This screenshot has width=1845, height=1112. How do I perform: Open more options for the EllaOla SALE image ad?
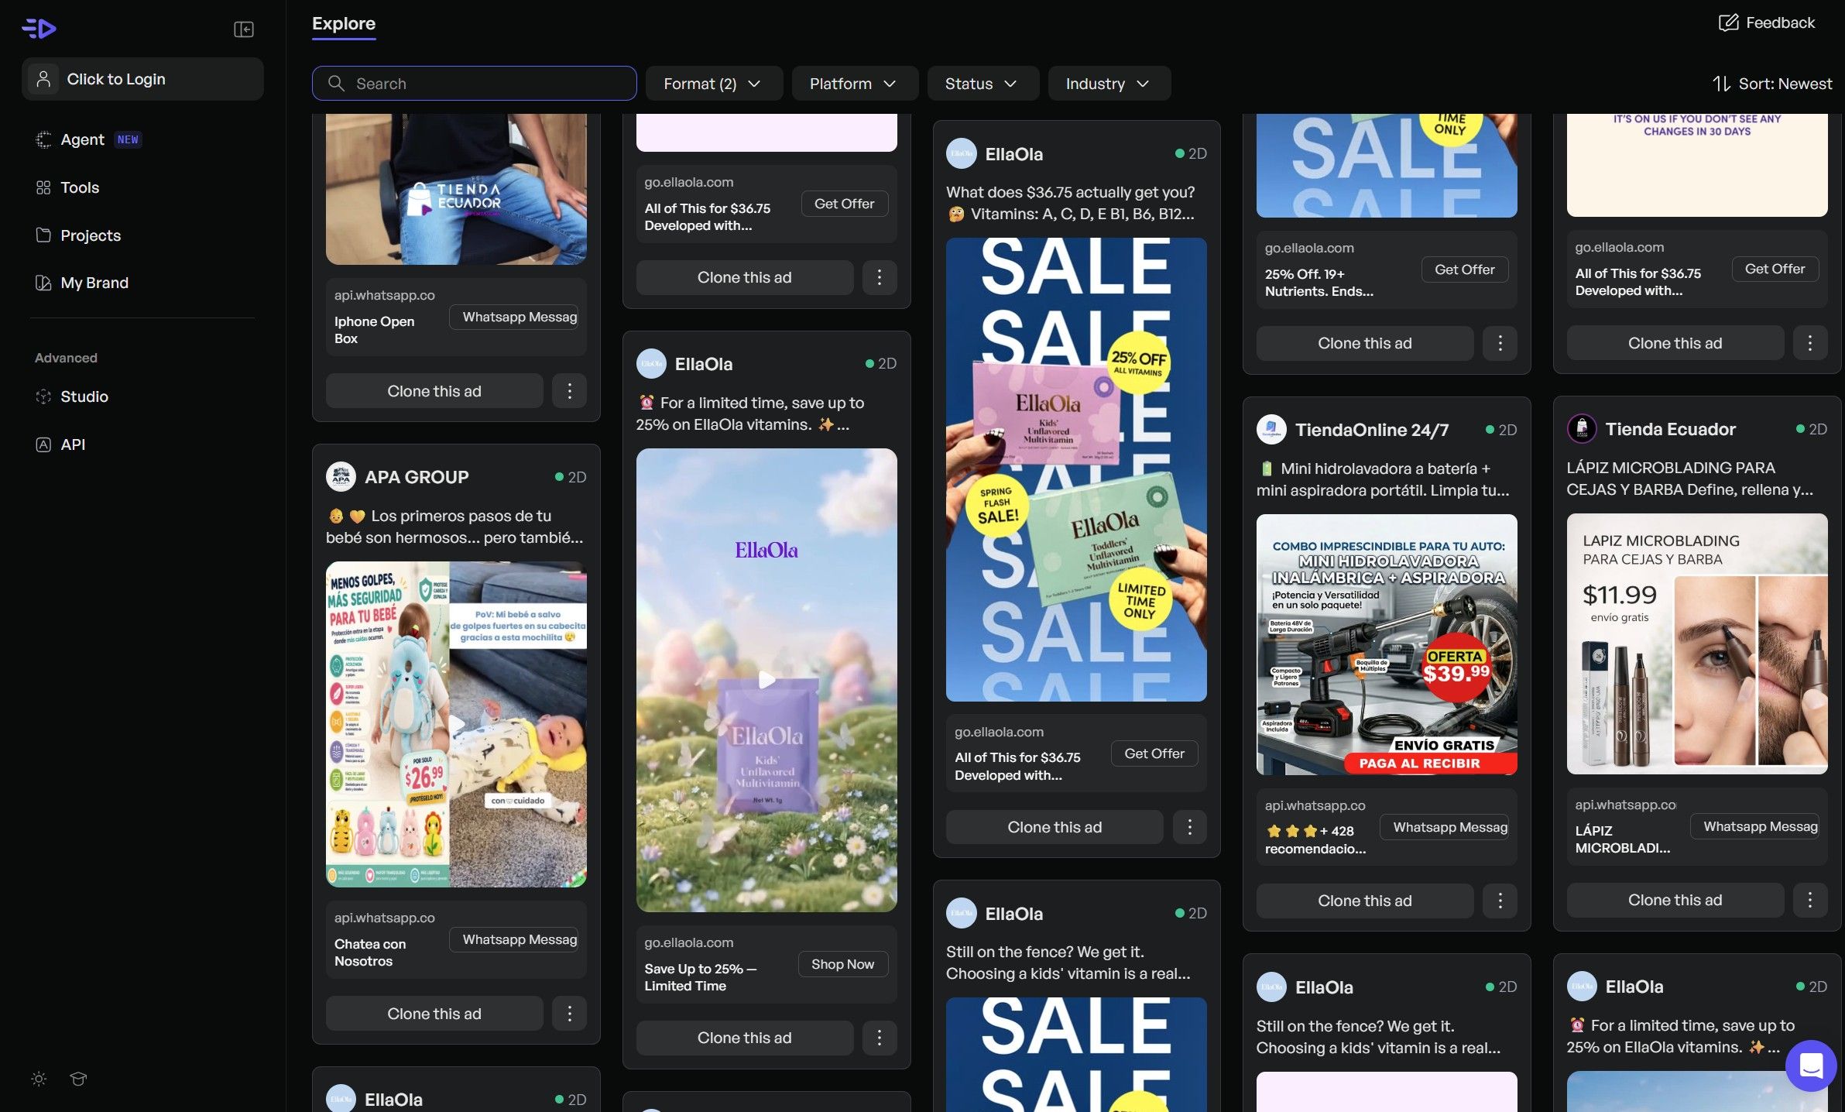[1189, 827]
